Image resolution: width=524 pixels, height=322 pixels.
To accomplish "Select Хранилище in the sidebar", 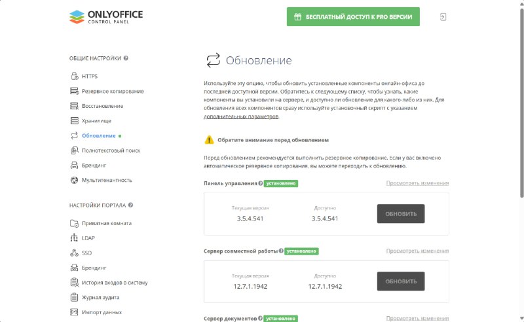I will click(96, 120).
